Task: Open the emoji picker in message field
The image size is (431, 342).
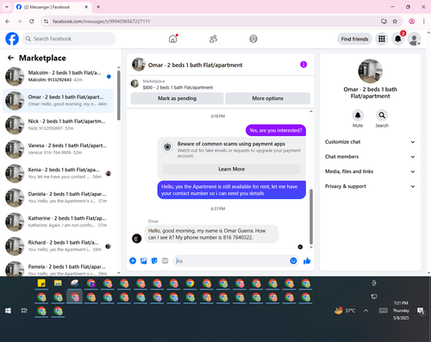Action: [293, 261]
